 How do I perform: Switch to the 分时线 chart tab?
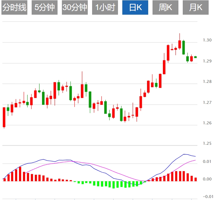click(14, 7)
